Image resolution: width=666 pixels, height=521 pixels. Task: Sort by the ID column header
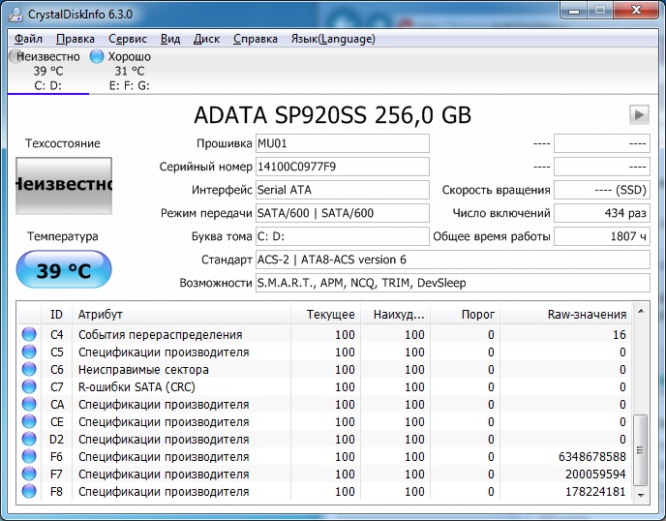pyautogui.click(x=56, y=315)
